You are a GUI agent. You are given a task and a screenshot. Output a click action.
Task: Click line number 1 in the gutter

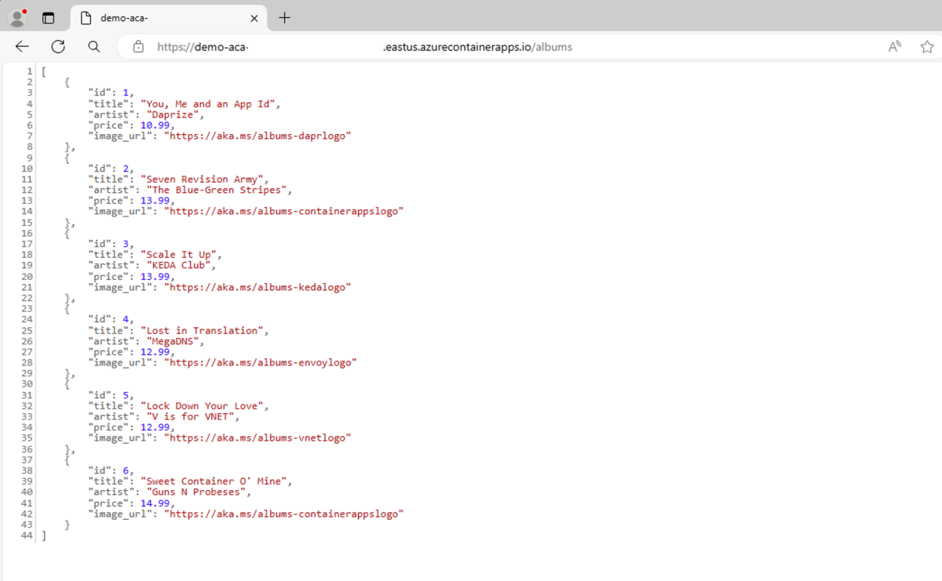click(29, 71)
